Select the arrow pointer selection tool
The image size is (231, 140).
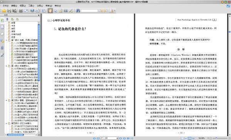[55, 11]
